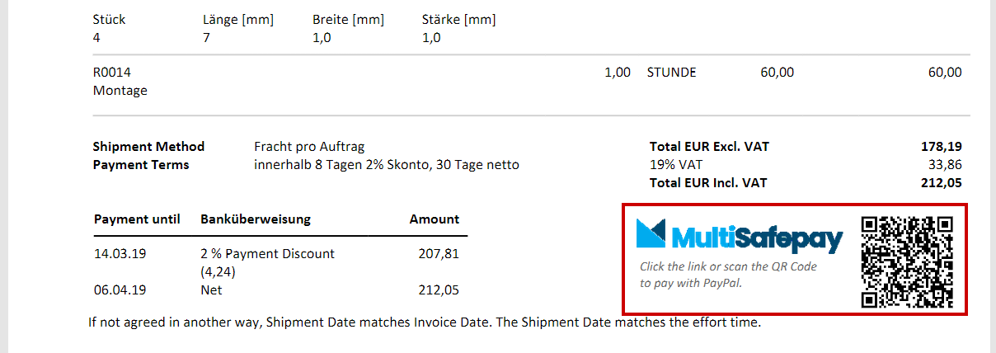Click the 06.04.19 net due date
The image size is (996, 353).
point(121,290)
